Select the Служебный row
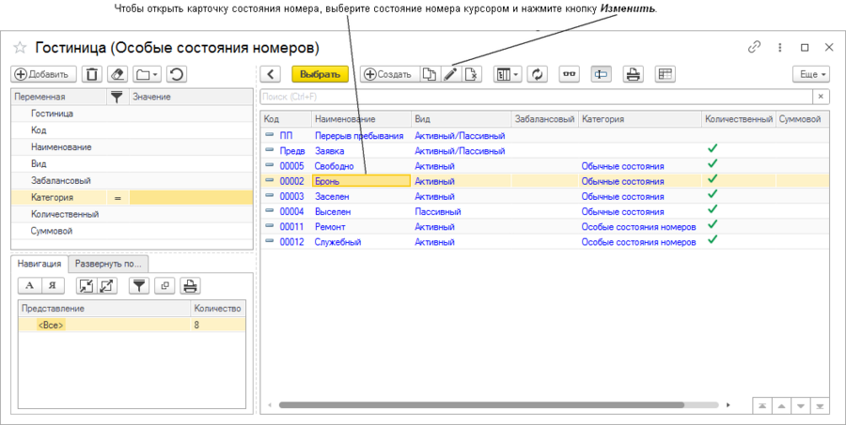The image size is (846, 425). 545,242
